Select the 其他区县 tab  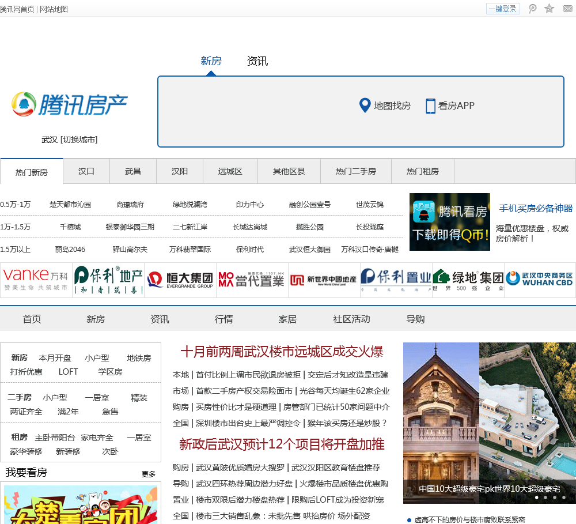click(x=289, y=171)
